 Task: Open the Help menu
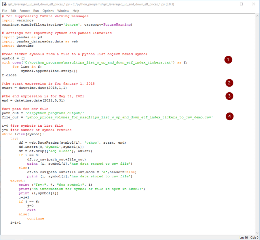[76, 11]
